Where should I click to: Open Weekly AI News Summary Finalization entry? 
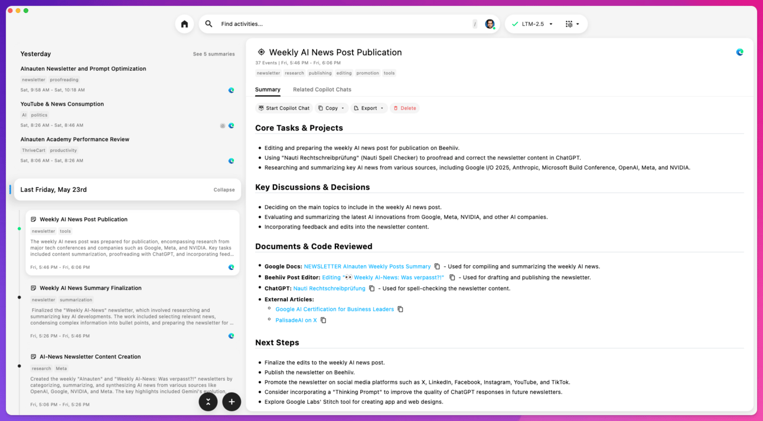click(x=90, y=288)
